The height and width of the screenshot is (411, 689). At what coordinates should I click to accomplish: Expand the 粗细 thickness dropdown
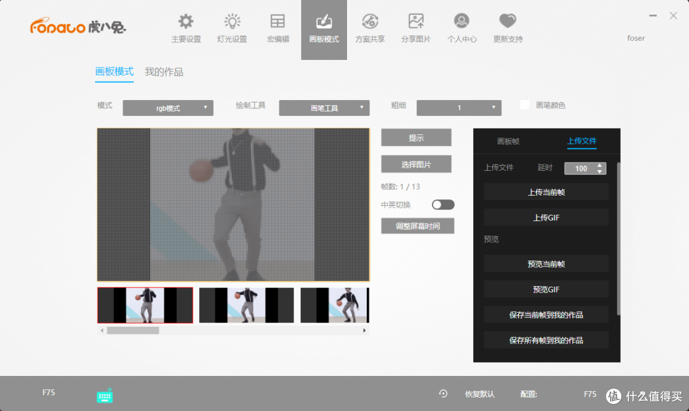coord(459,108)
